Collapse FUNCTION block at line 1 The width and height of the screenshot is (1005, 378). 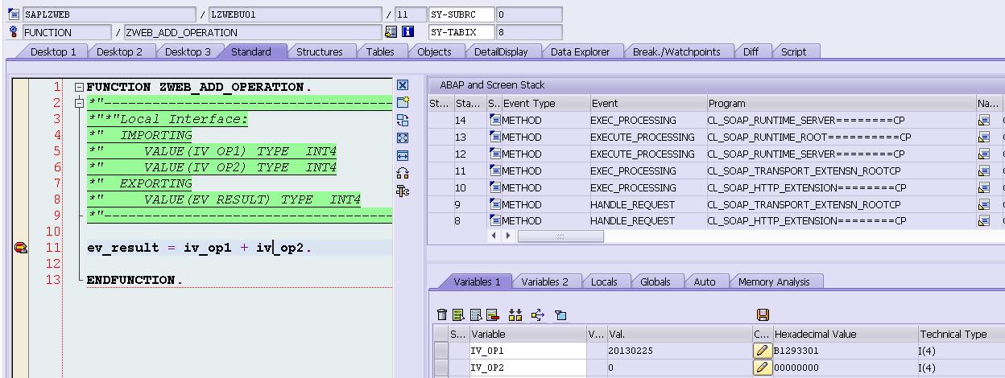click(79, 87)
